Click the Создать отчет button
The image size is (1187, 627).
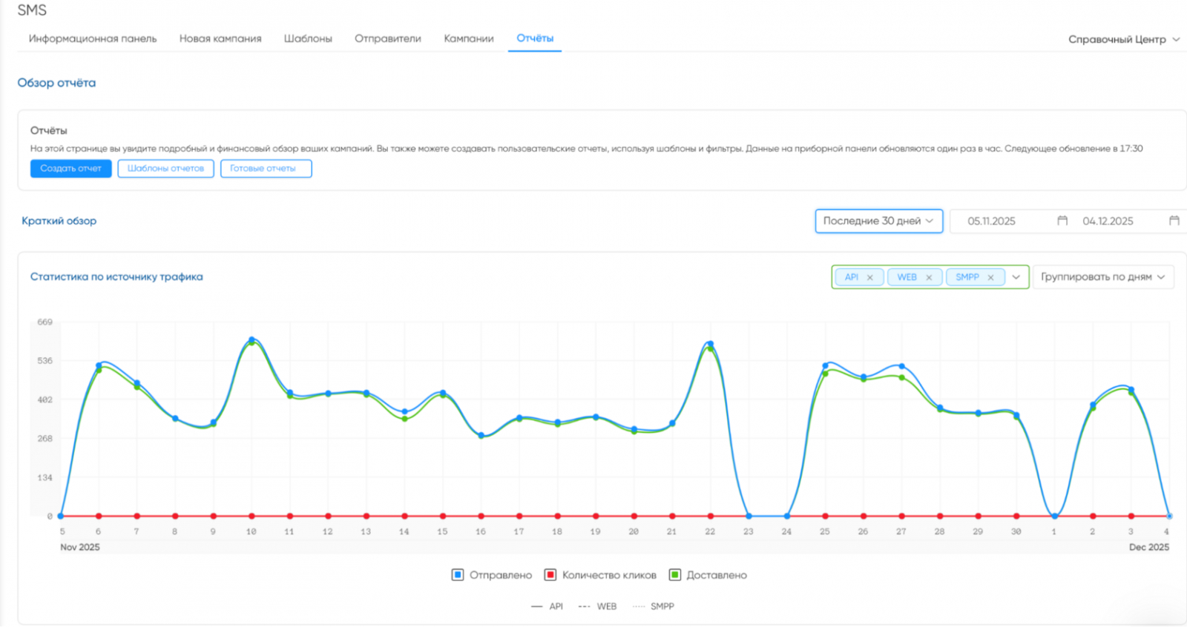click(x=71, y=168)
